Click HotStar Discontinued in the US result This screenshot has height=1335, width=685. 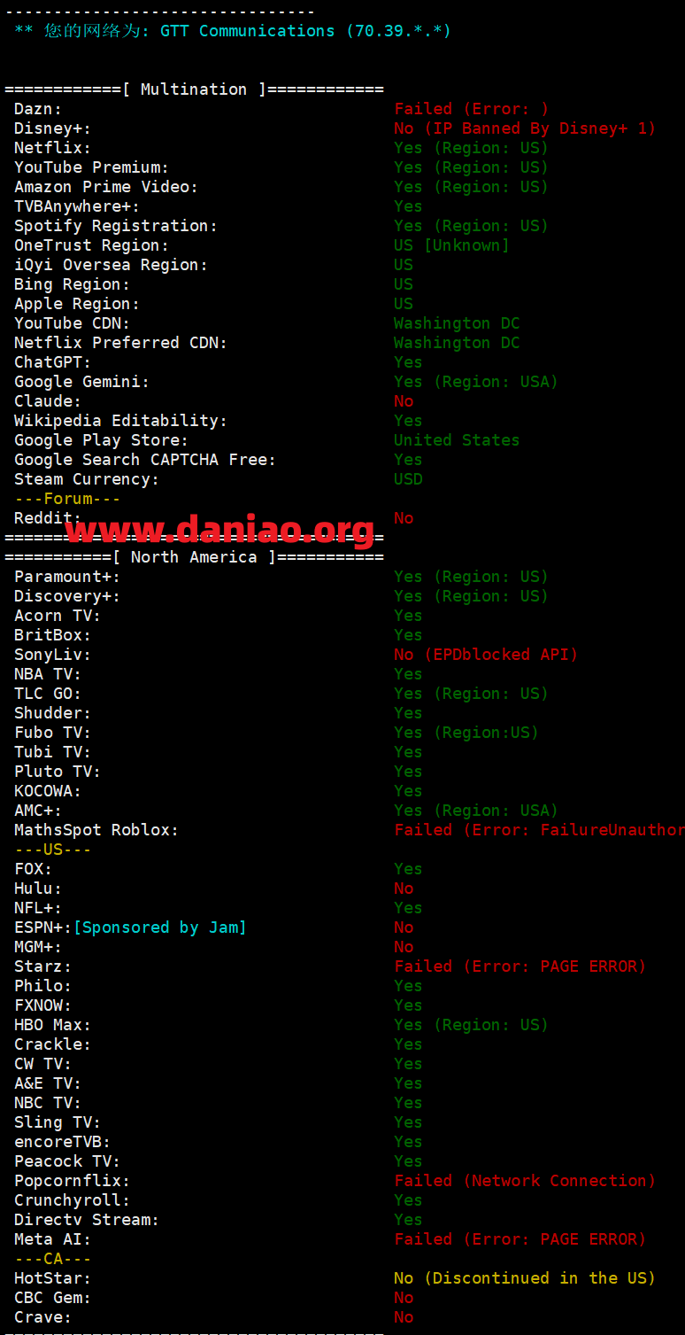[525, 1278]
